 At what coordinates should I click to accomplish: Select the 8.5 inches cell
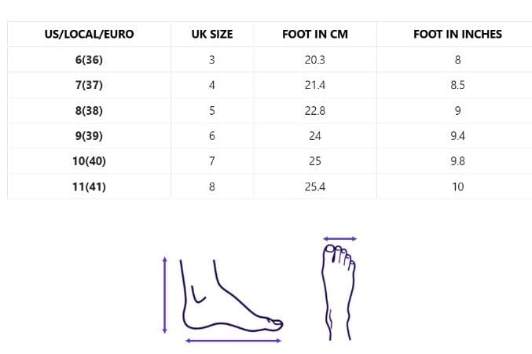tap(457, 85)
